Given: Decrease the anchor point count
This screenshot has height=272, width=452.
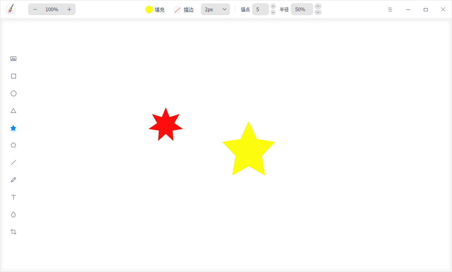Looking at the screenshot, I should coord(273,12).
